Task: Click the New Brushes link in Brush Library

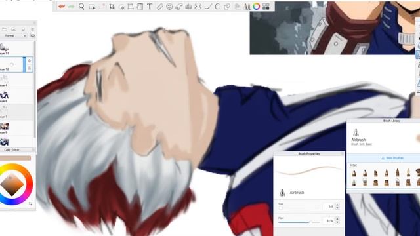Action: pyautogui.click(x=392, y=158)
